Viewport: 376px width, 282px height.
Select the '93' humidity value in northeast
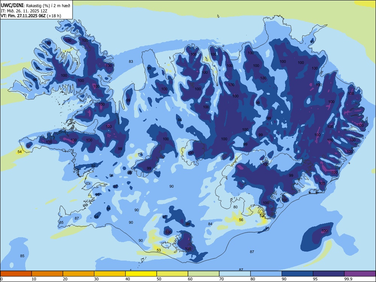(x=312, y=42)
